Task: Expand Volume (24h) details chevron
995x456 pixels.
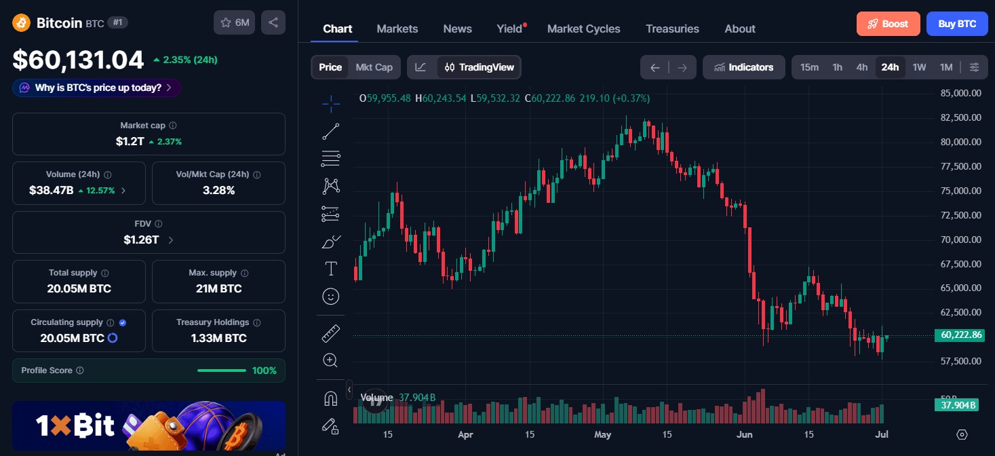Action: [x=123, y=191]
